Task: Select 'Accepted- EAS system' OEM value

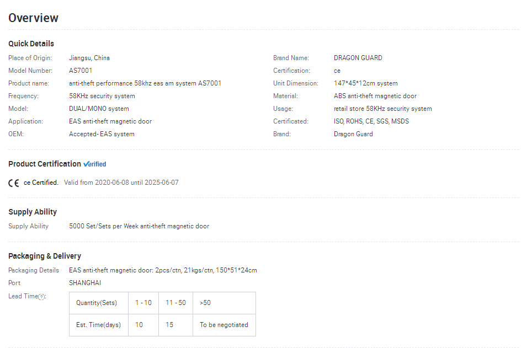Action: coord(102,134)
